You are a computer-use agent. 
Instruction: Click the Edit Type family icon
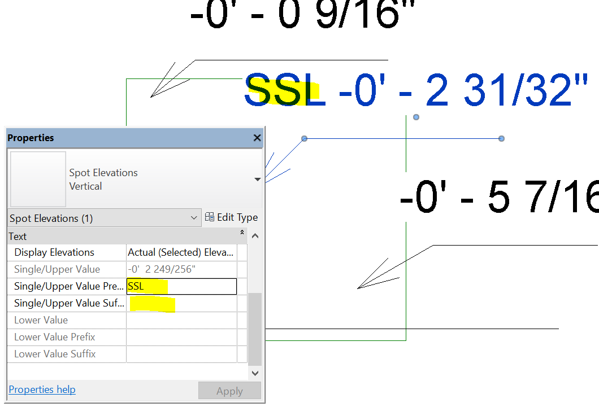(209, 217)
